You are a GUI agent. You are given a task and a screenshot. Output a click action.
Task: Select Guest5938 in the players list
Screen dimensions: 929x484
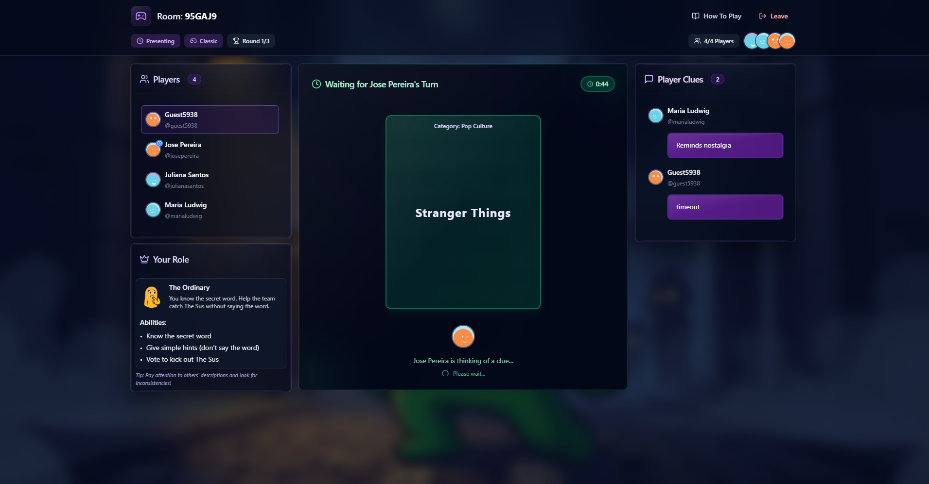coord(210,119)
